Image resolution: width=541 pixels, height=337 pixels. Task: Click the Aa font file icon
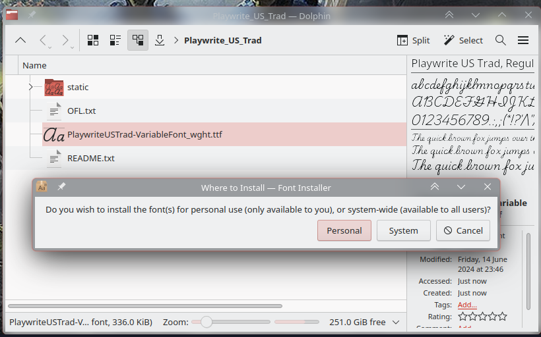(54, 134)
